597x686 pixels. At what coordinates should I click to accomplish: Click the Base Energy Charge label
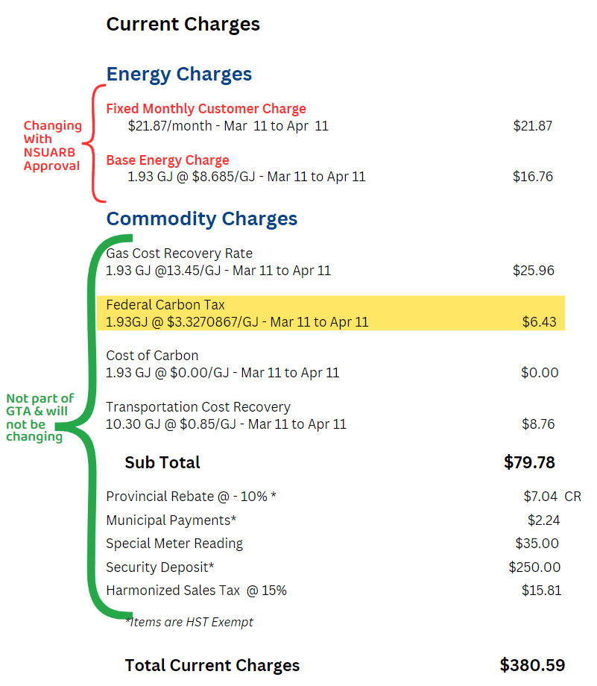[x=168, y=160]
